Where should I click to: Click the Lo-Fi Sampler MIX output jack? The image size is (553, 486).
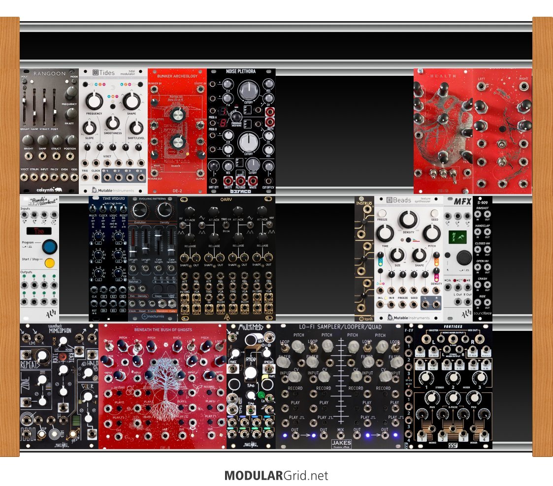point(340,436)
